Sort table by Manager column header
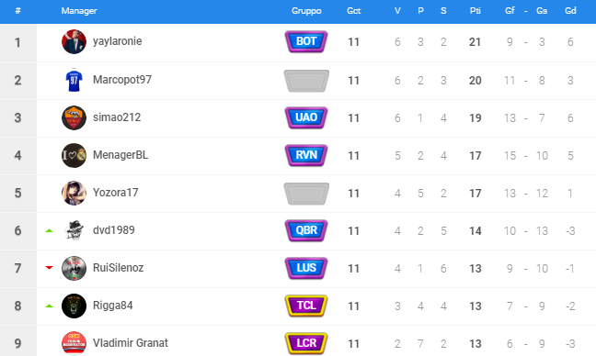The width and height of the screenshot is (596, 356). (79, 11)
